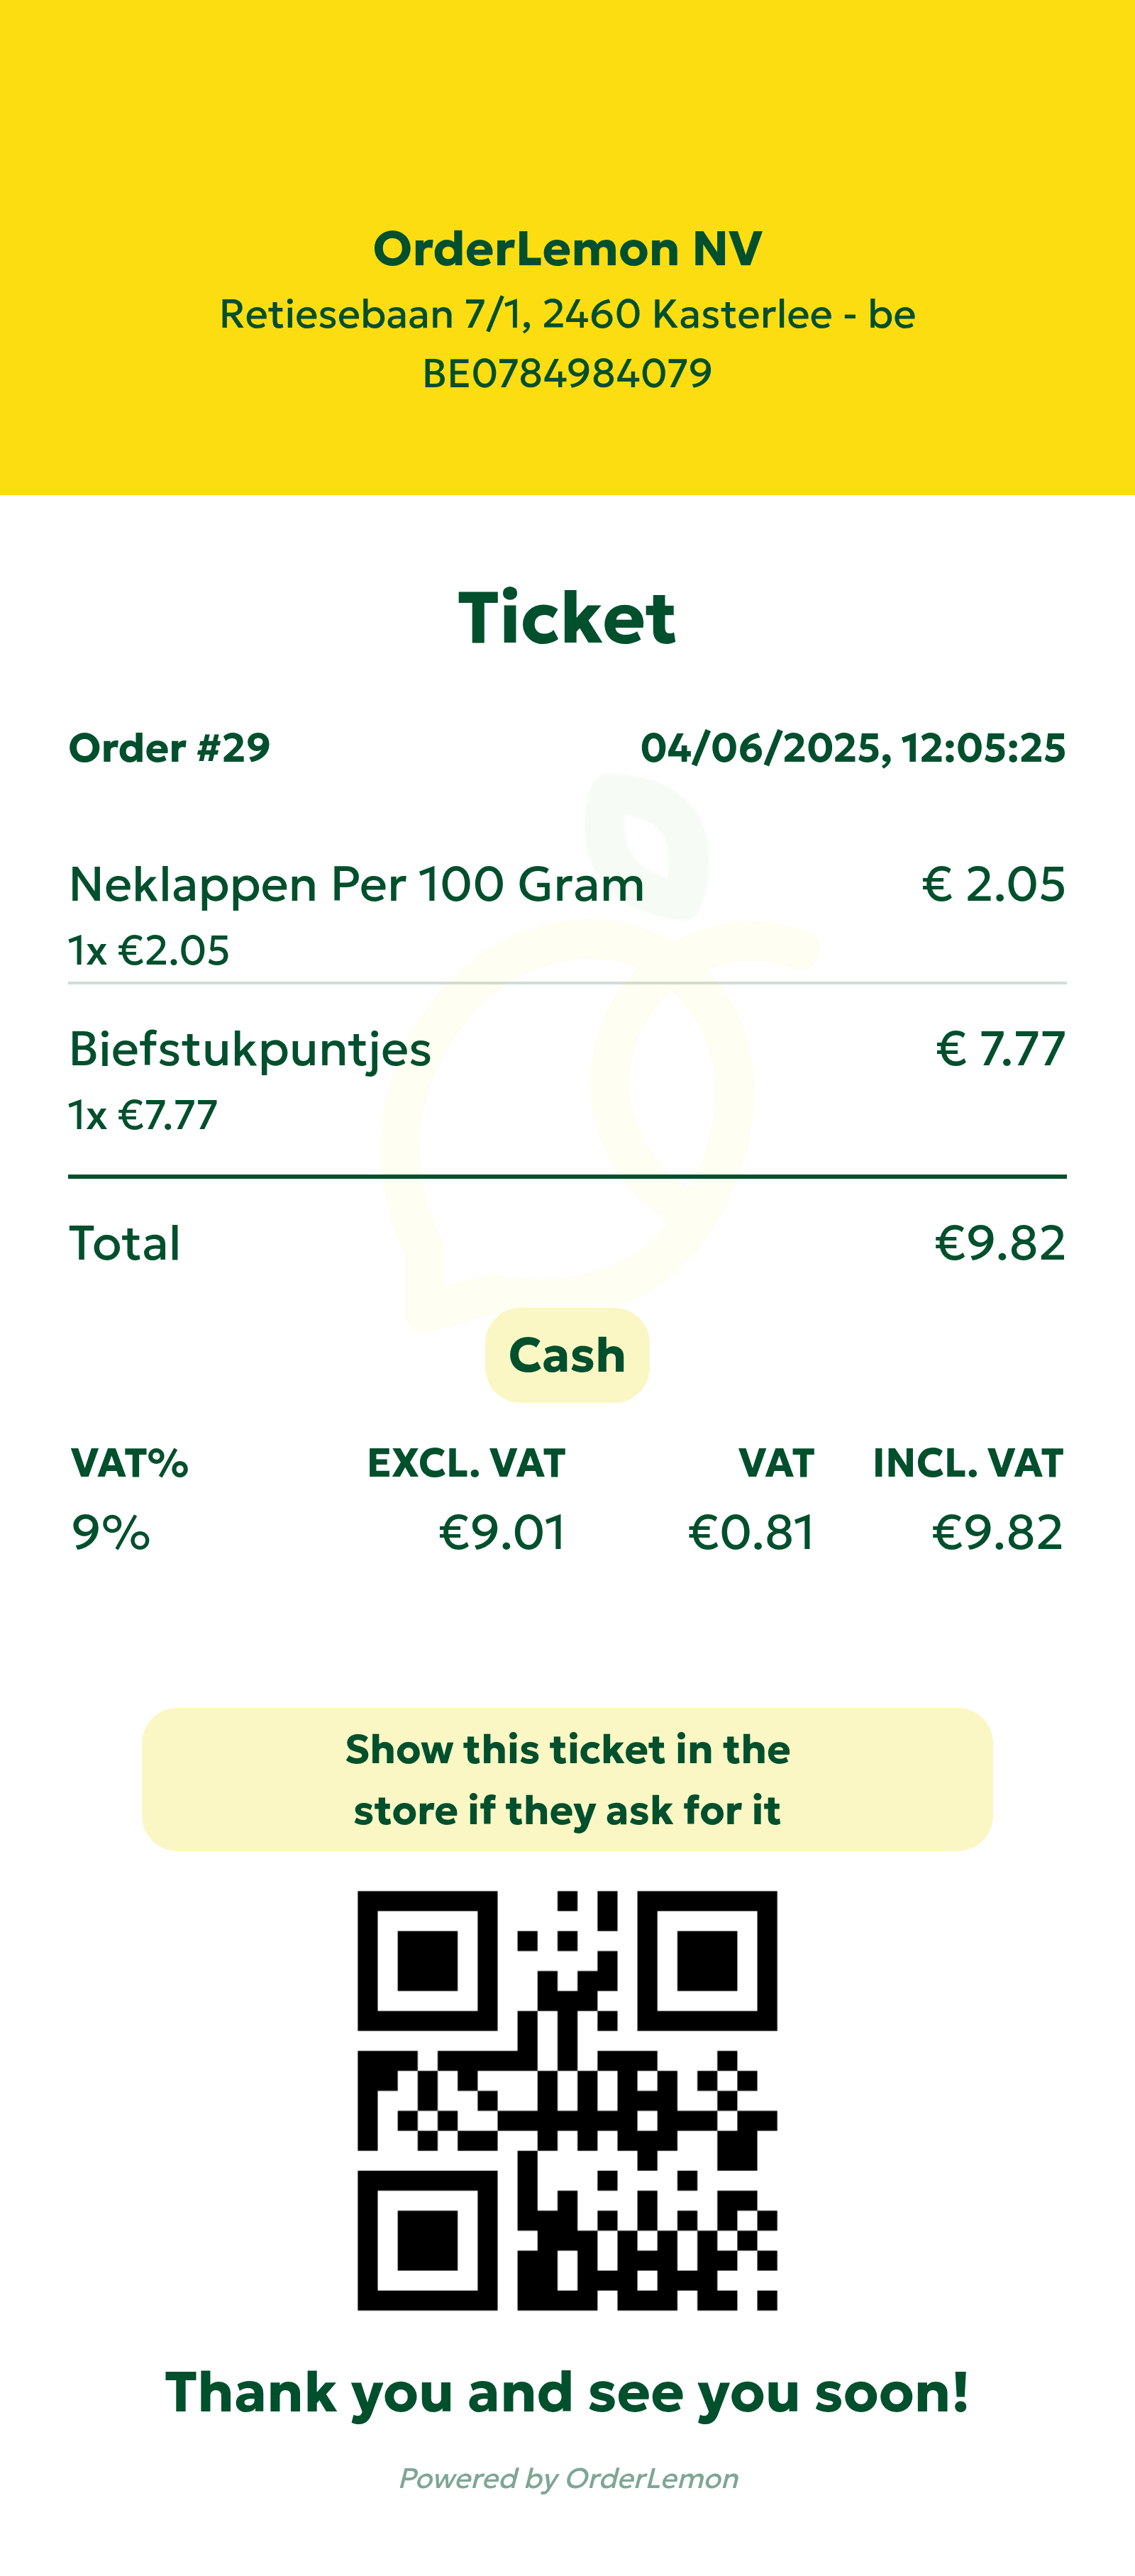Click the Thank you closing message
This screenshot has height=2576, width=1135.
567,2392
